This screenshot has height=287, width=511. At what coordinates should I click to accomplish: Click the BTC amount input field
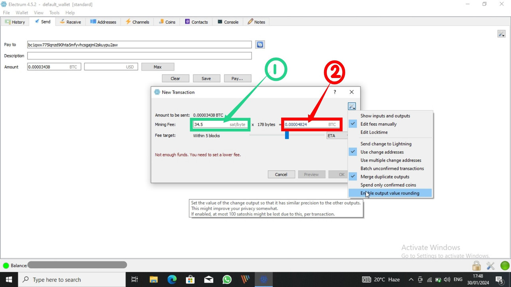[54, 67]
